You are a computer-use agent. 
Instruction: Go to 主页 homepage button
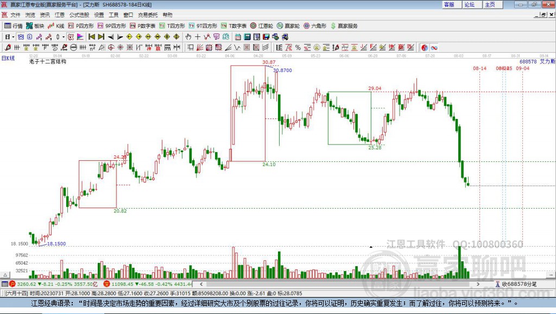click(493, 4)
